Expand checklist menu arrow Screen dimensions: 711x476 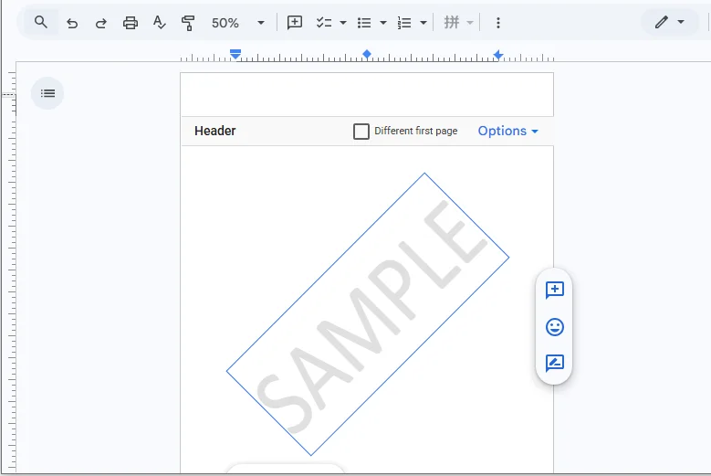343,23
